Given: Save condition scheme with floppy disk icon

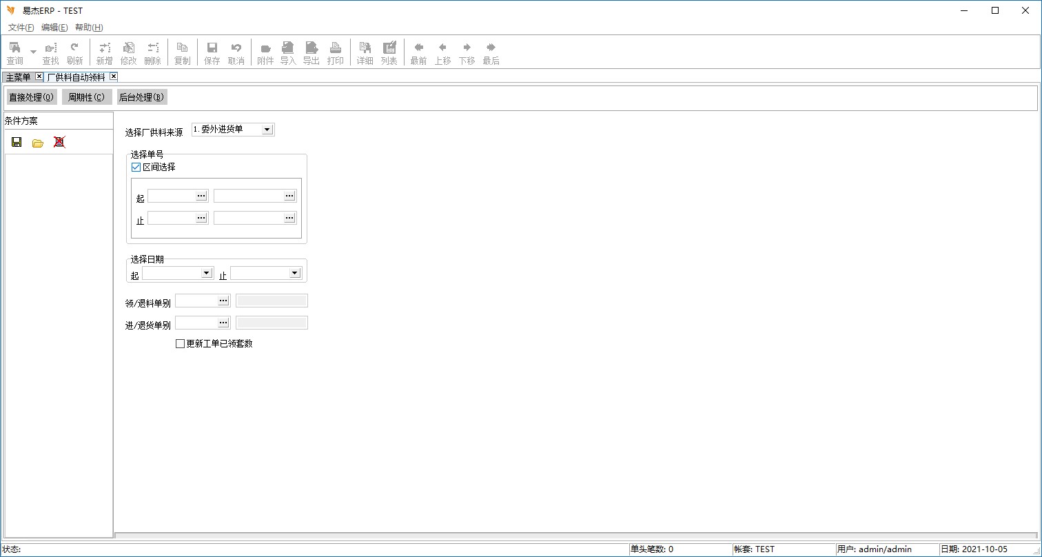Looking at the screenshot, I should [17, 142].
